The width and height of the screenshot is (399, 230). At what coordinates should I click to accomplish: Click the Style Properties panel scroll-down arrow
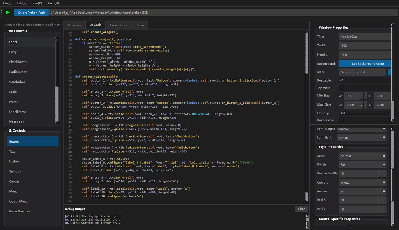393,224
